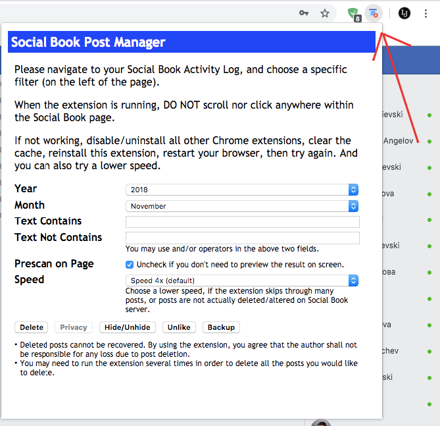Click the Backup button
Image resolution: width=440 pixels, height=426 pixels.
[x=221, y=327]
